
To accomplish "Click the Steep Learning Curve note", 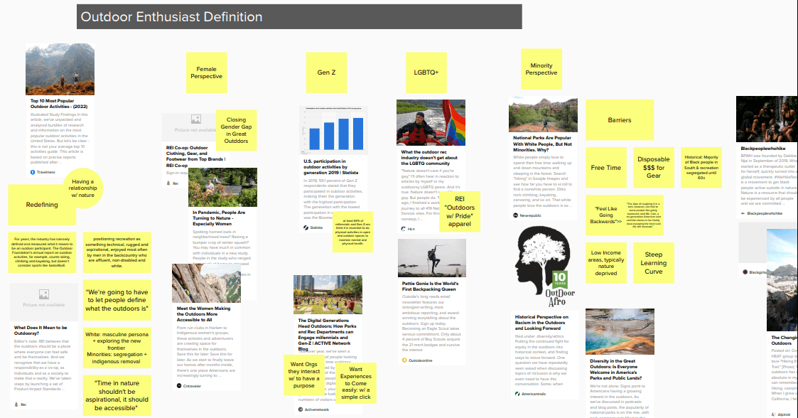I will pos(654,263).
